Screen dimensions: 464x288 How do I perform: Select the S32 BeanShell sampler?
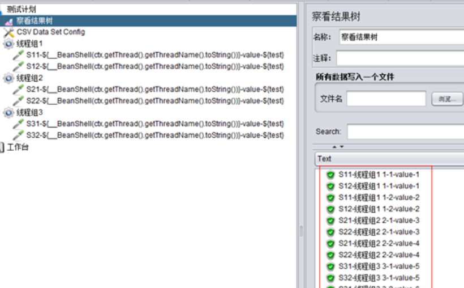point(155,135)
